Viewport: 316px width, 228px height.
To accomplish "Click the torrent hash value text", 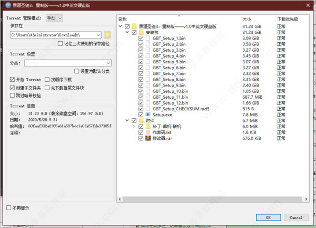I will point(70,126).
